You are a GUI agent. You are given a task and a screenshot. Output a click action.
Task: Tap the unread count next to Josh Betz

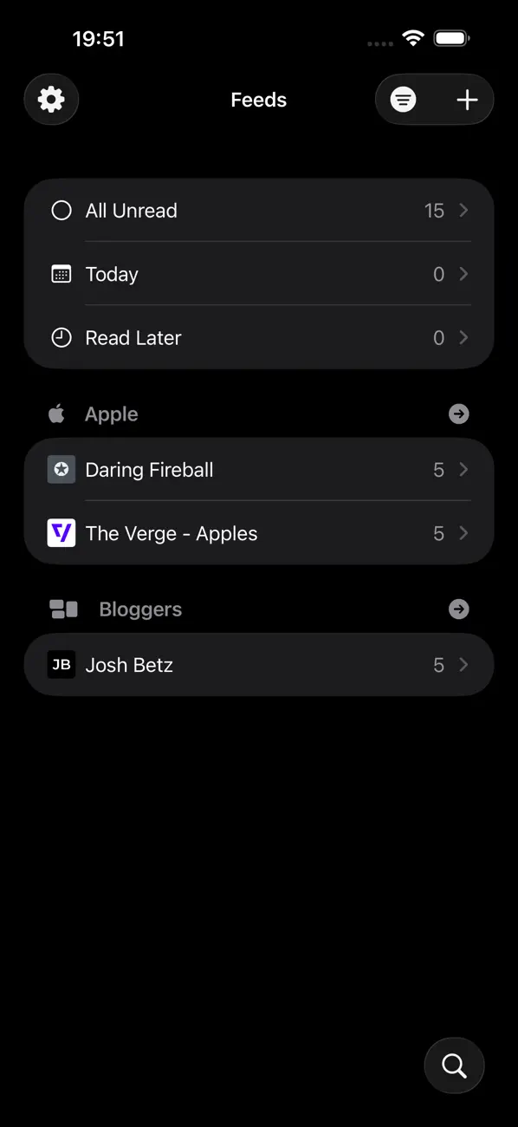438,665
